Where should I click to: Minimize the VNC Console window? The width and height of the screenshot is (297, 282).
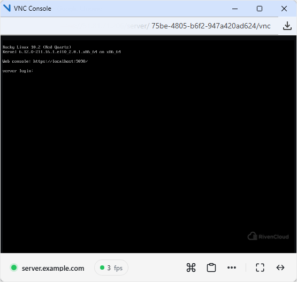[x=235, y=9]
